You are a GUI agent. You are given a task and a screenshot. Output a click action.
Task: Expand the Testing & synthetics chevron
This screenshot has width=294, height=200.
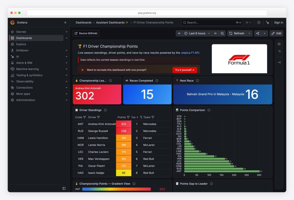67,75
